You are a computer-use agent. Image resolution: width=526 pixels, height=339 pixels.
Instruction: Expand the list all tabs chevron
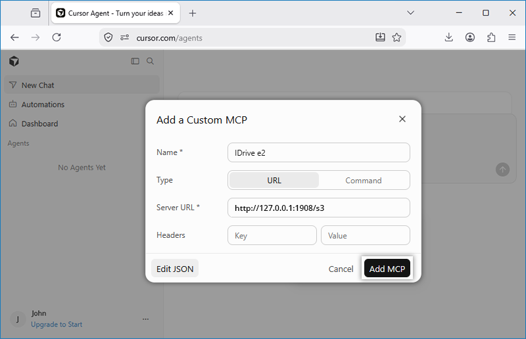410,12
